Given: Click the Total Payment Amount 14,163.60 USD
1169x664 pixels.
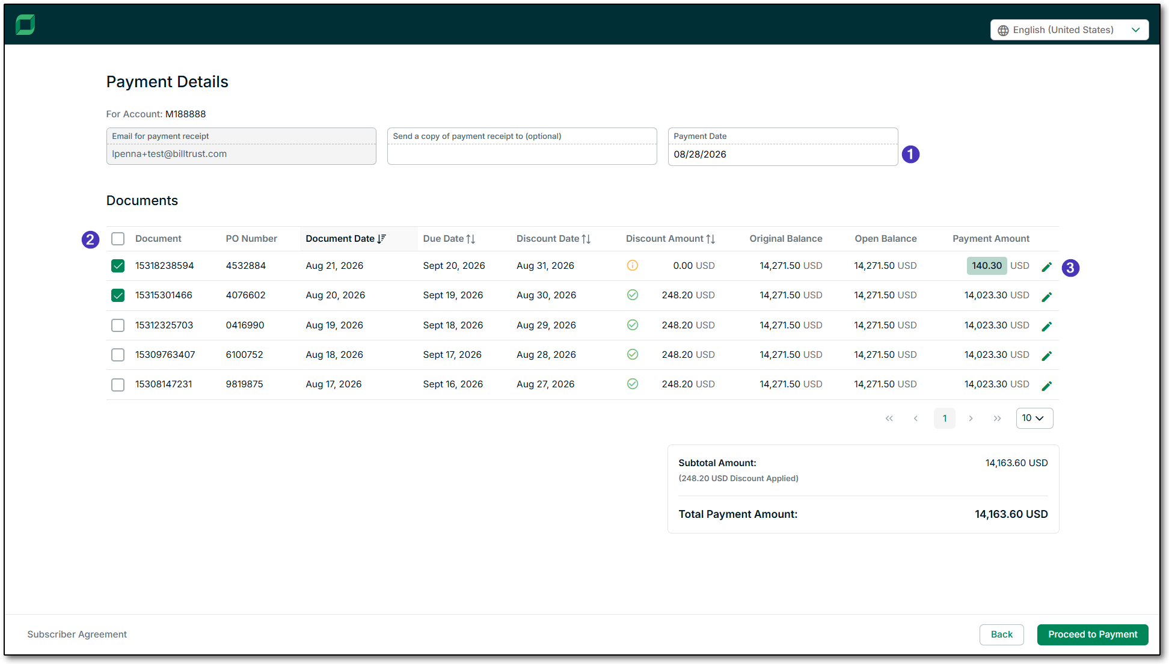Looking at the screenshot, I should point(1011,514).
